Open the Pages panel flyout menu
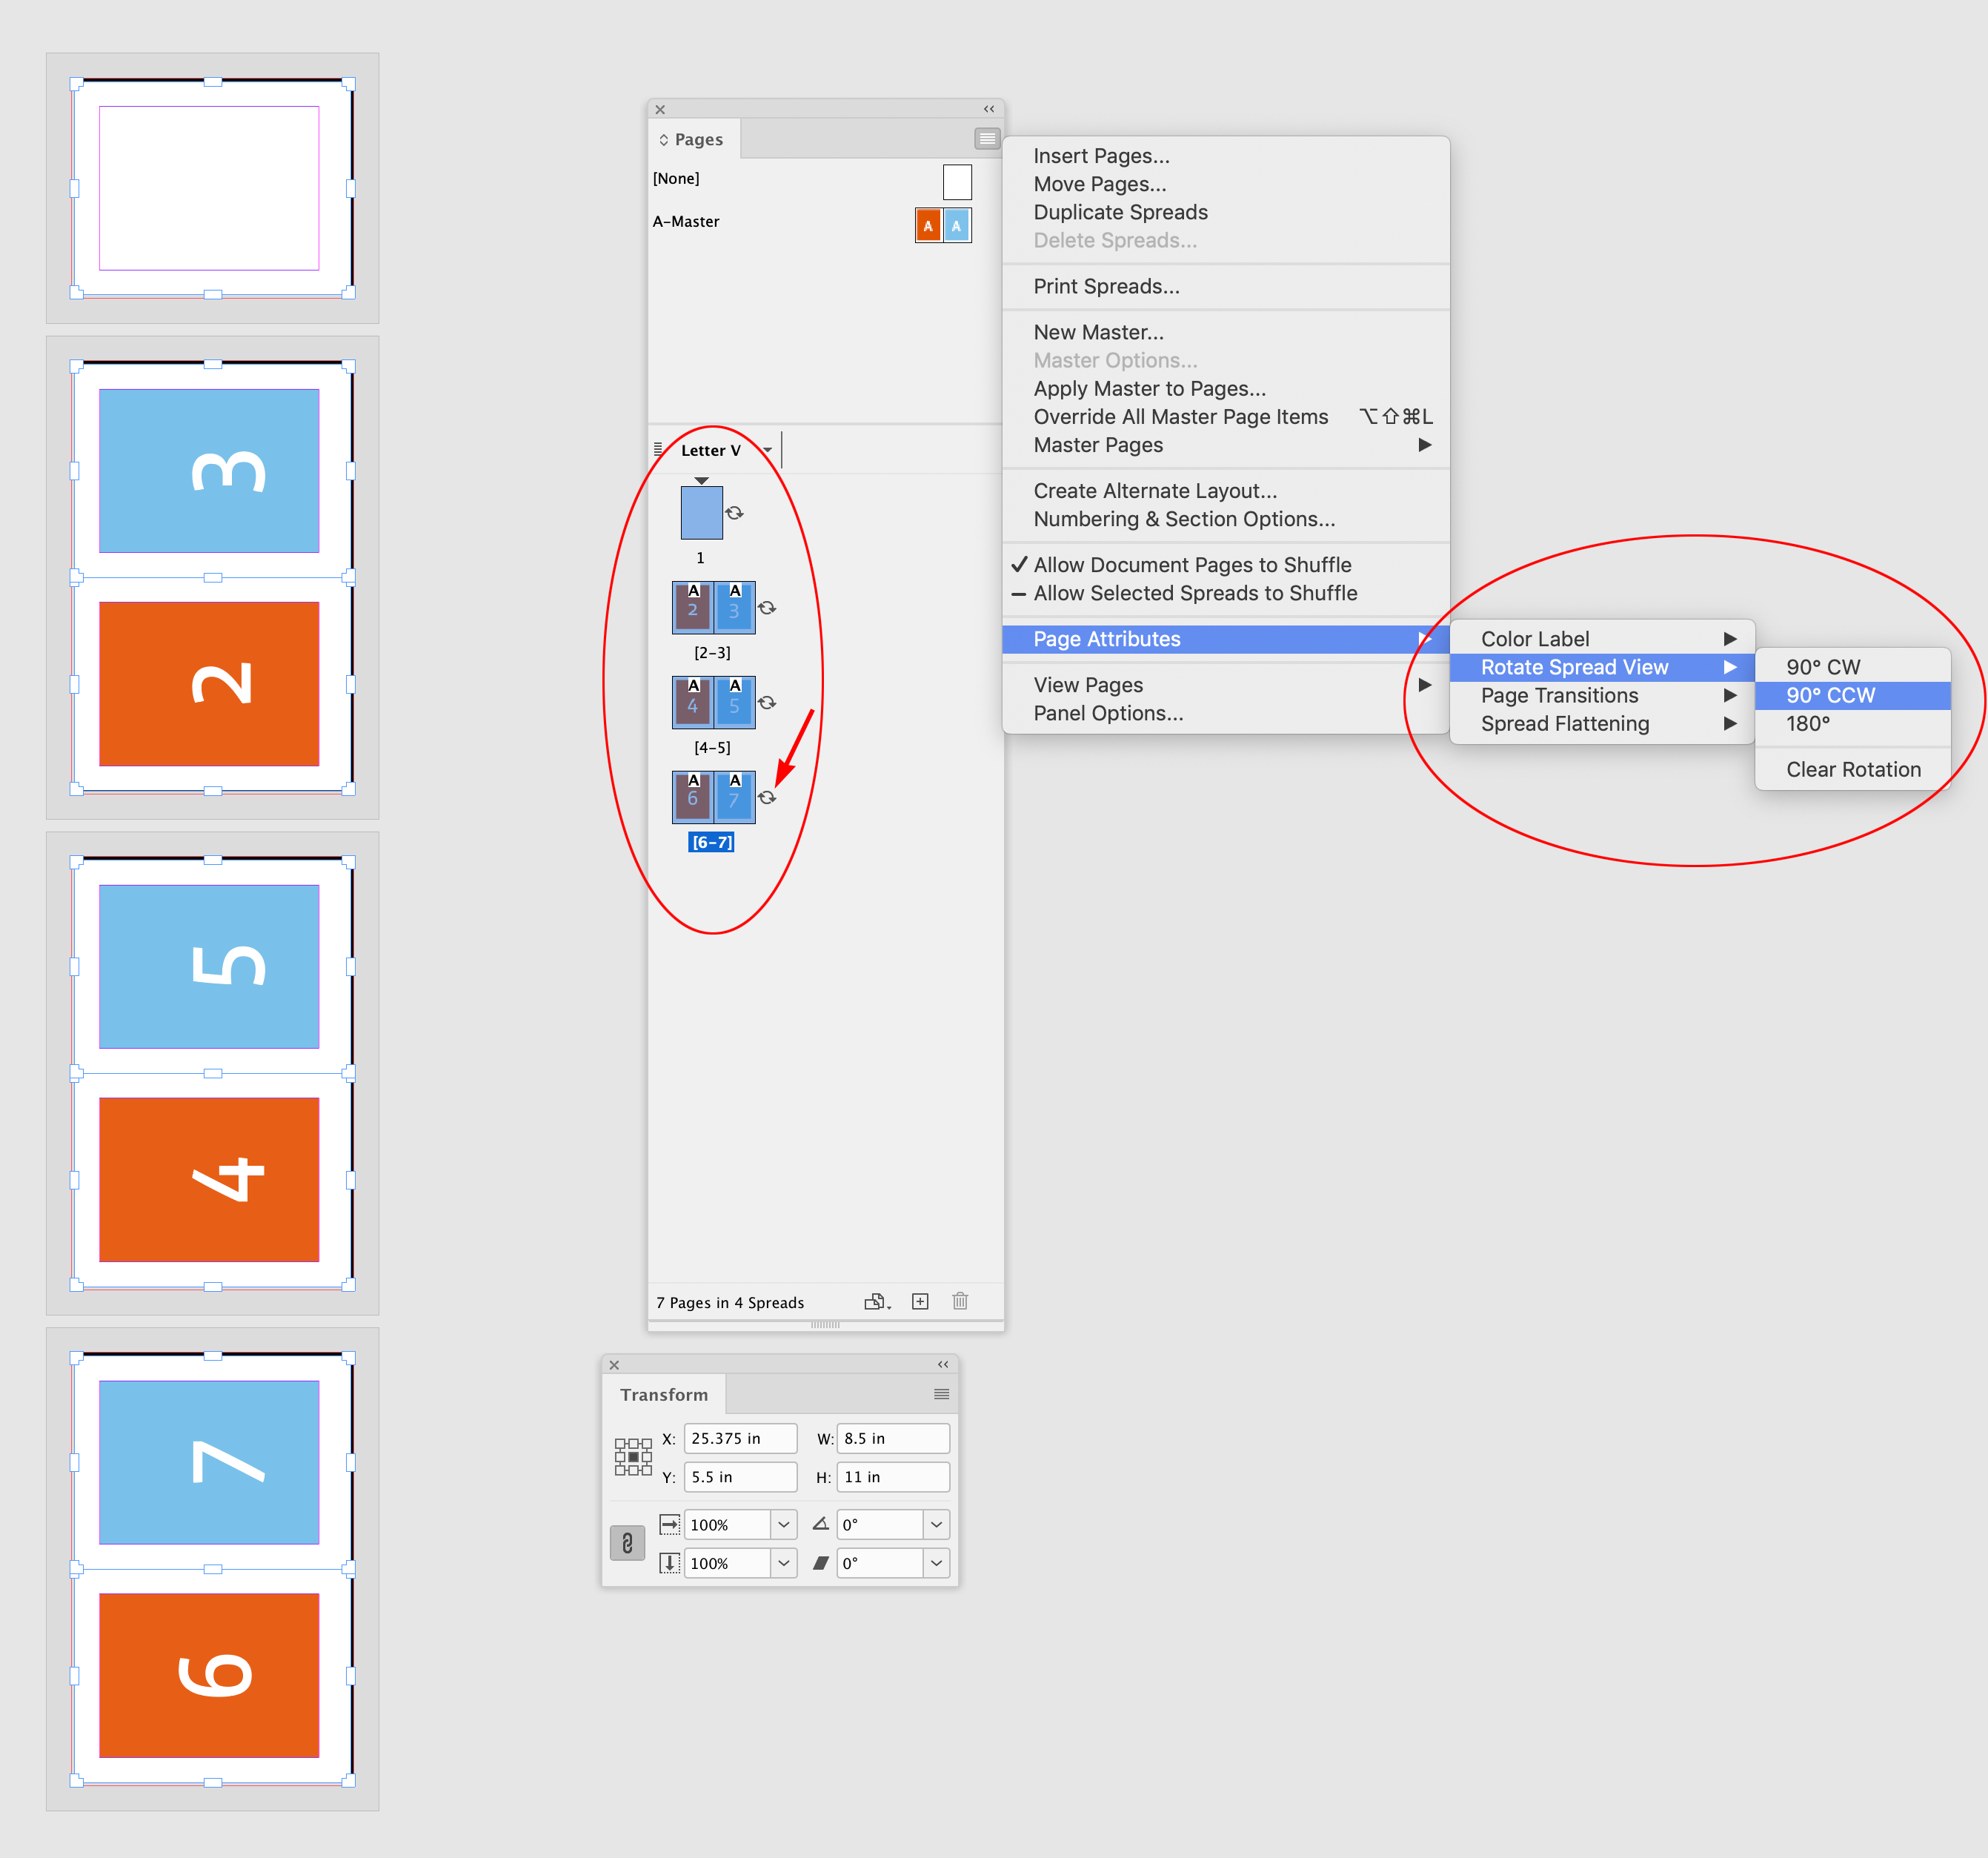Image resolution: width=1988 pixels, height=1858 pixels. (x=987, y=139)
